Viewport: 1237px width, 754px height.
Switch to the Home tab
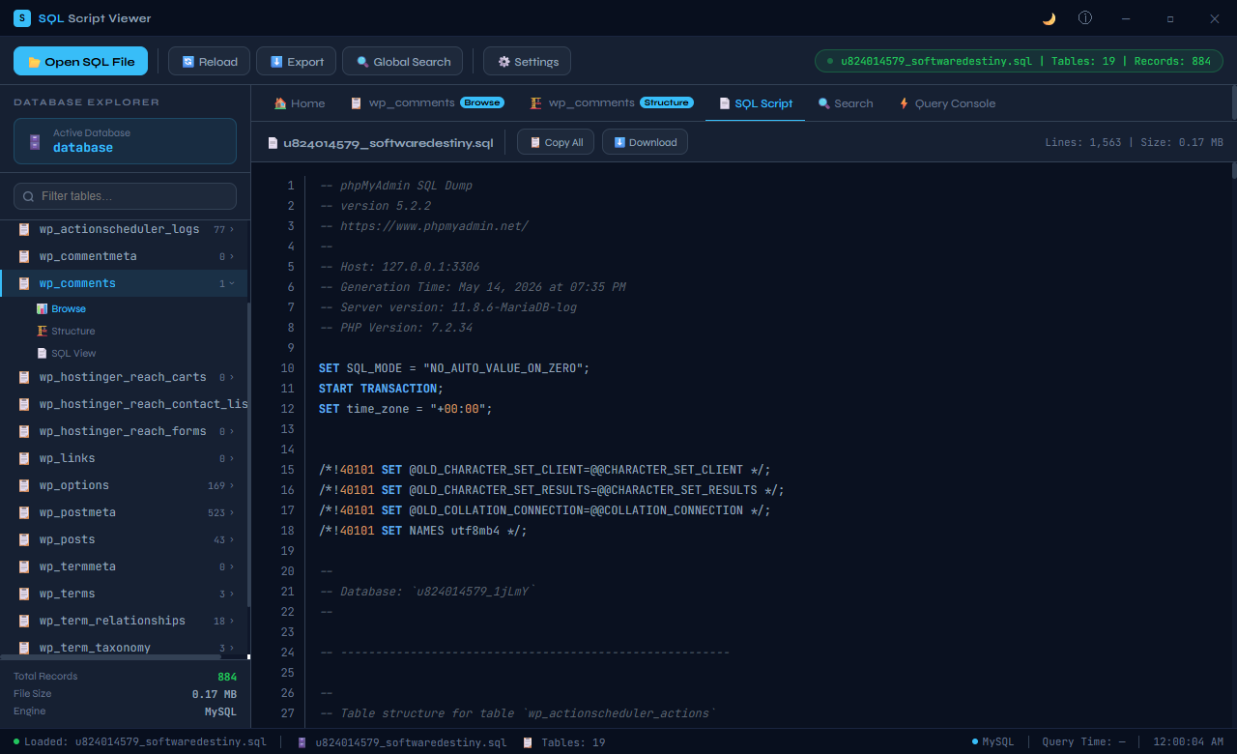pyautogui.click(x=299, y=102)
